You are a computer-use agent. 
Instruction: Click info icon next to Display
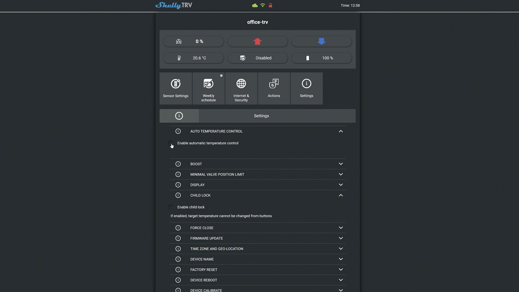click(178, 185)
